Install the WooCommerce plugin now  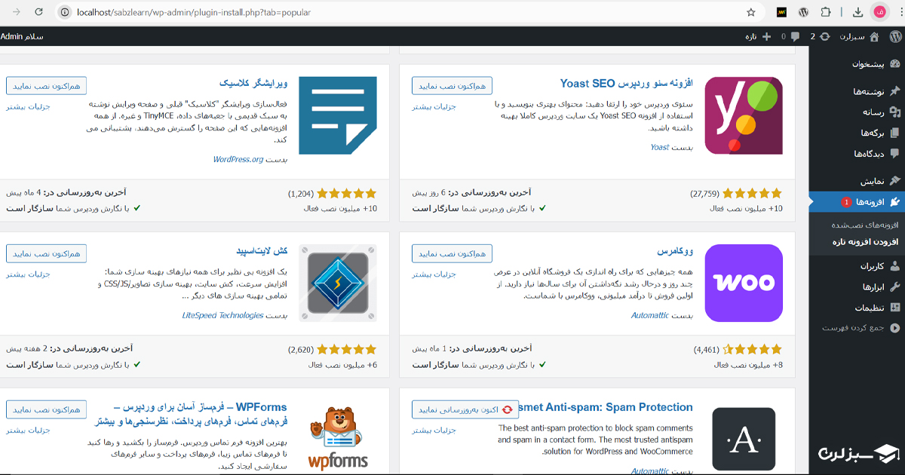coord(452,253)
